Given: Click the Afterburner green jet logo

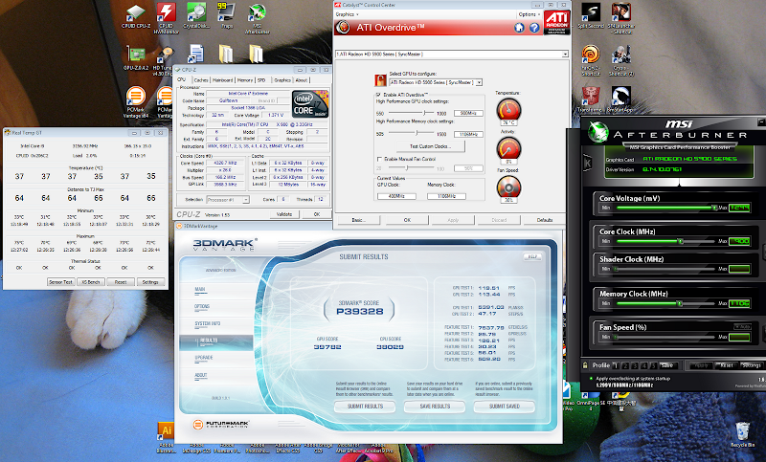Looking at the screenshot, I should click(597, 133).
